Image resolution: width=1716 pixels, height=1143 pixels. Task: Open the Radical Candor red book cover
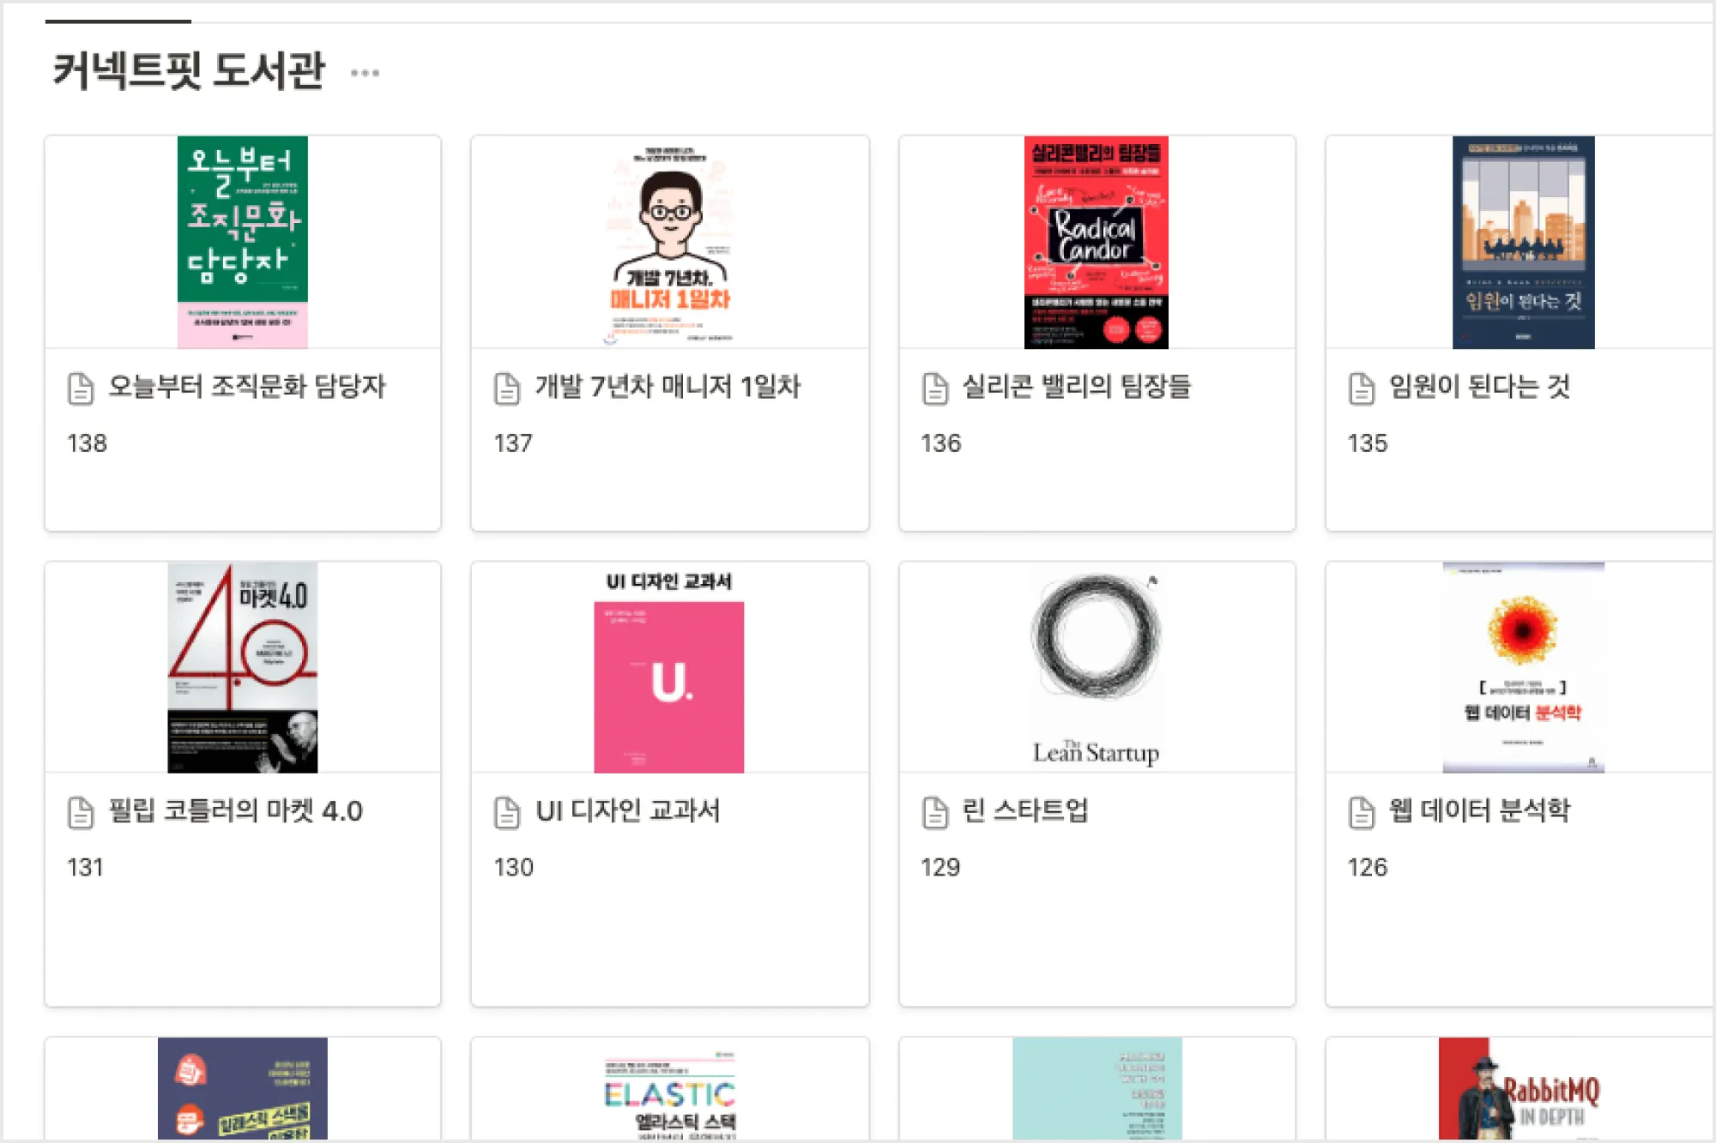(x=1097, y=242)
